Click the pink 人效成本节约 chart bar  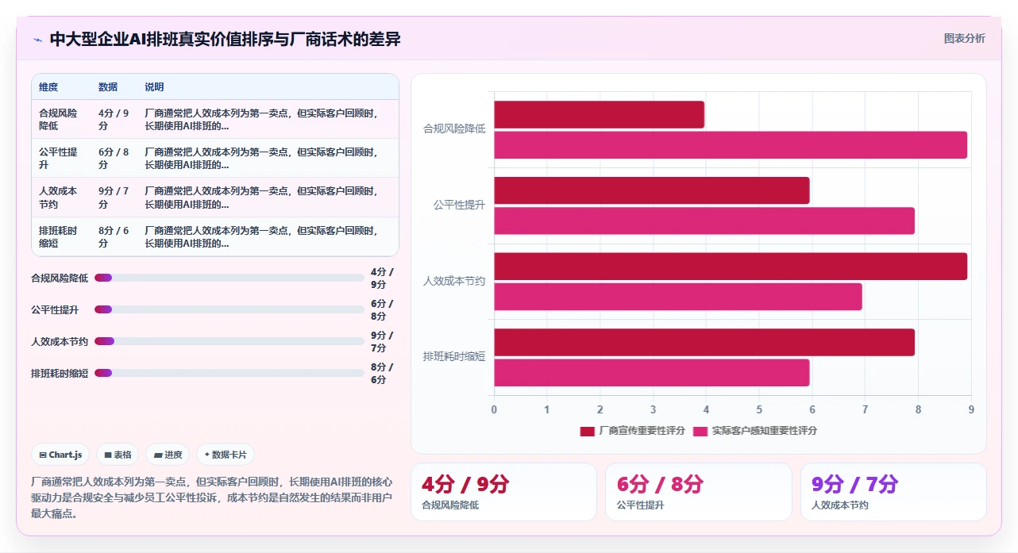click(678, 297)
